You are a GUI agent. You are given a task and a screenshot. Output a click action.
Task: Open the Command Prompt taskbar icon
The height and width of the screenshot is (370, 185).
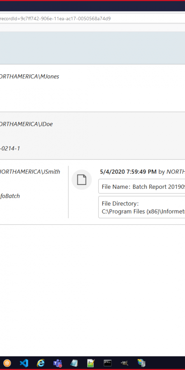coord(108,363)
